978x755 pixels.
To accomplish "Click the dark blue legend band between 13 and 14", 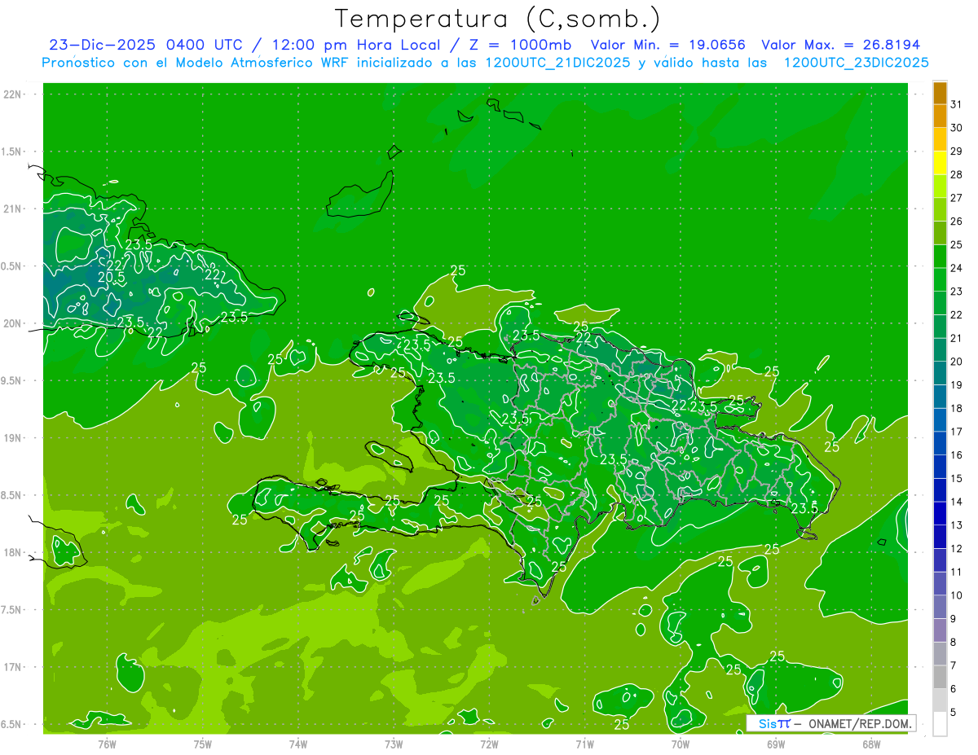I will pos(940,514).
